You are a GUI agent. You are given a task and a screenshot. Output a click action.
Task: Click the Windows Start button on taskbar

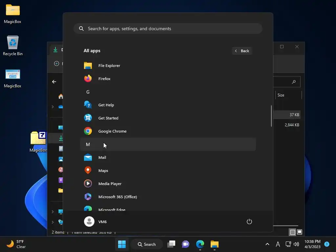coord(122,244)
